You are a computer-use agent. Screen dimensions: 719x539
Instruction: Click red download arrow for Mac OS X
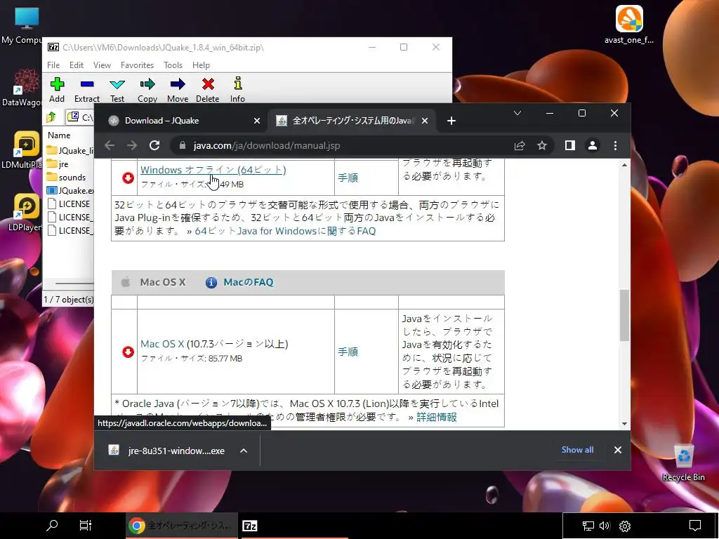pos(128,352)
